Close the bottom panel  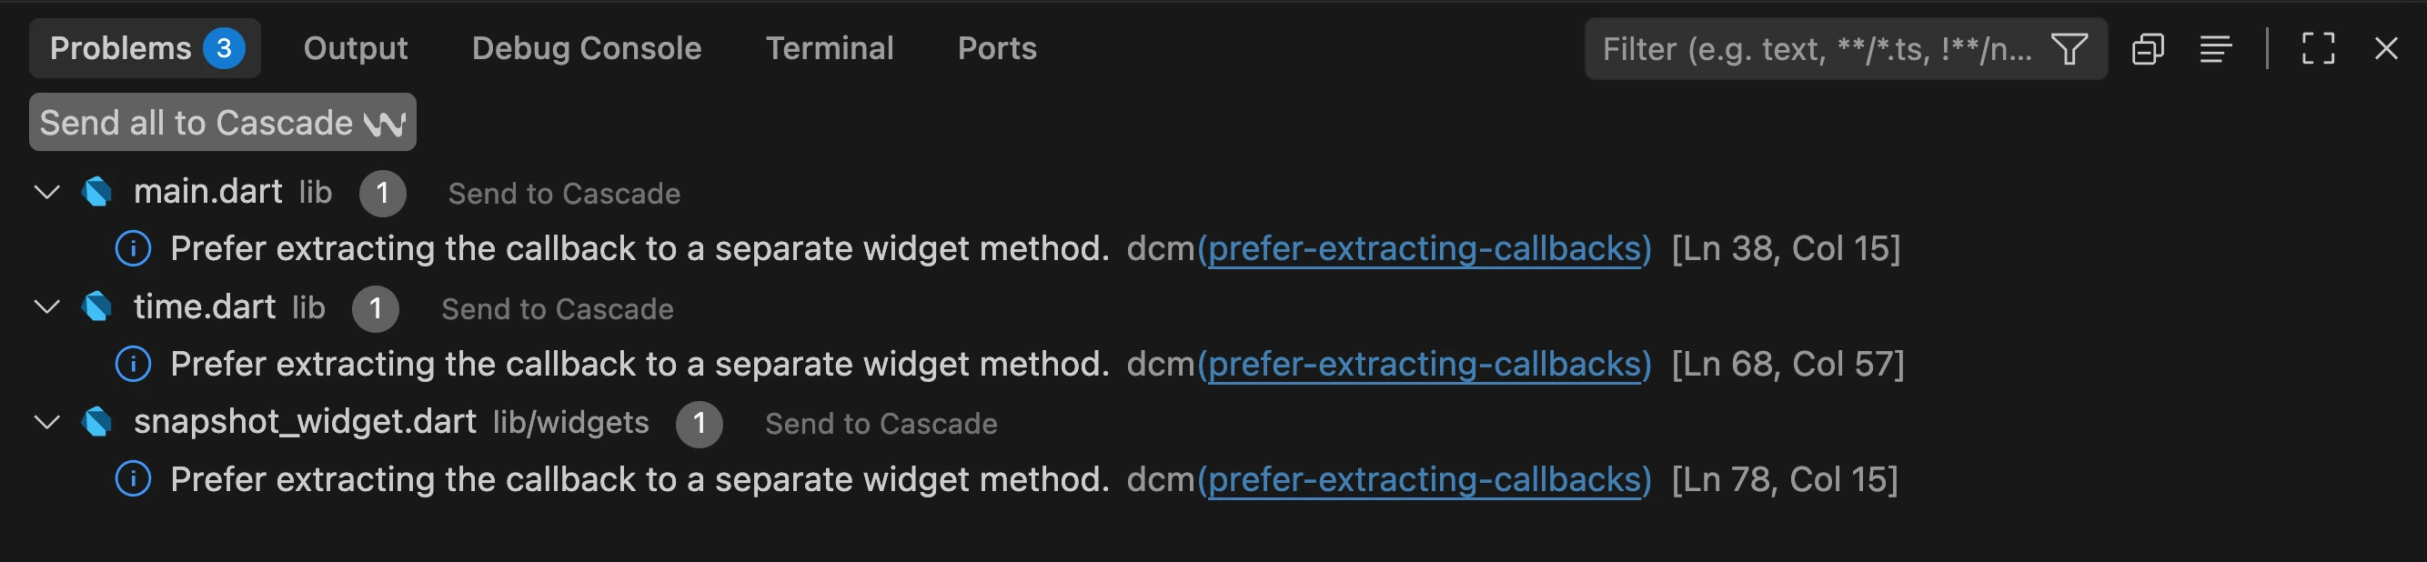[x=2385, y=49]
